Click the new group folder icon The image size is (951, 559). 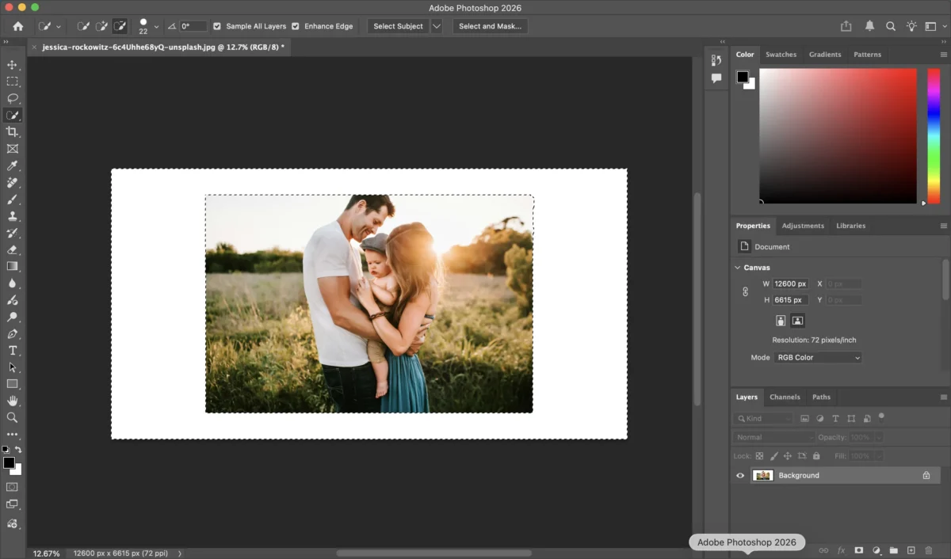pos(893,550)
